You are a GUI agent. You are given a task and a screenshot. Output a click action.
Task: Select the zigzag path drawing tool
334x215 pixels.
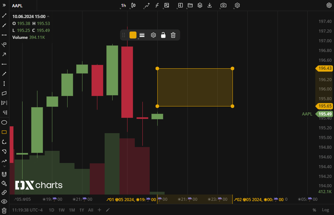click(x=4, y=161)
